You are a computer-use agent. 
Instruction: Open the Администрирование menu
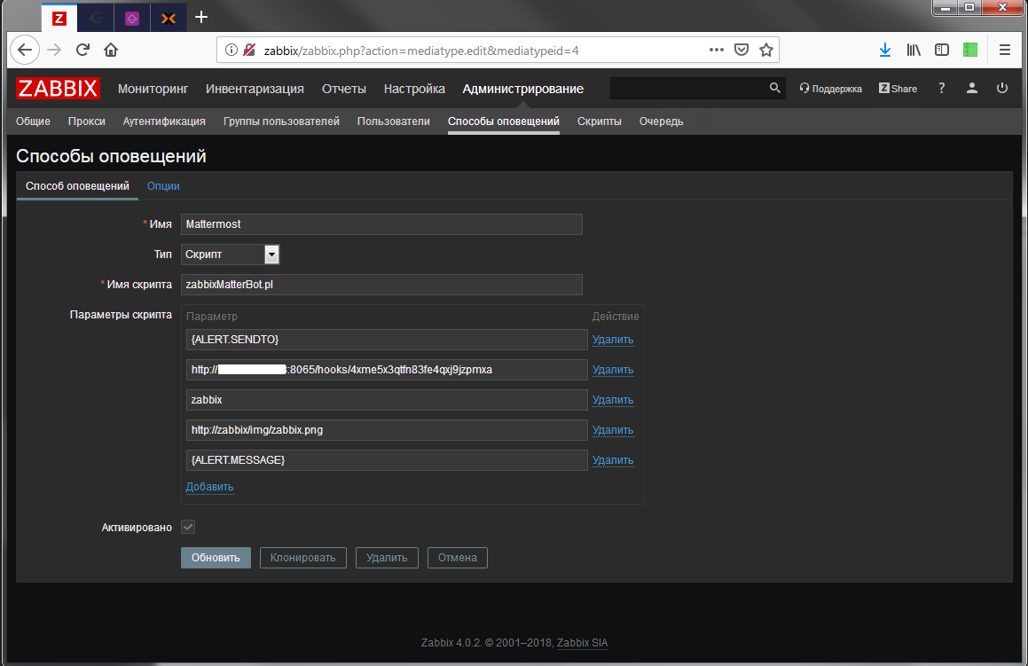[x=522, y=89]
